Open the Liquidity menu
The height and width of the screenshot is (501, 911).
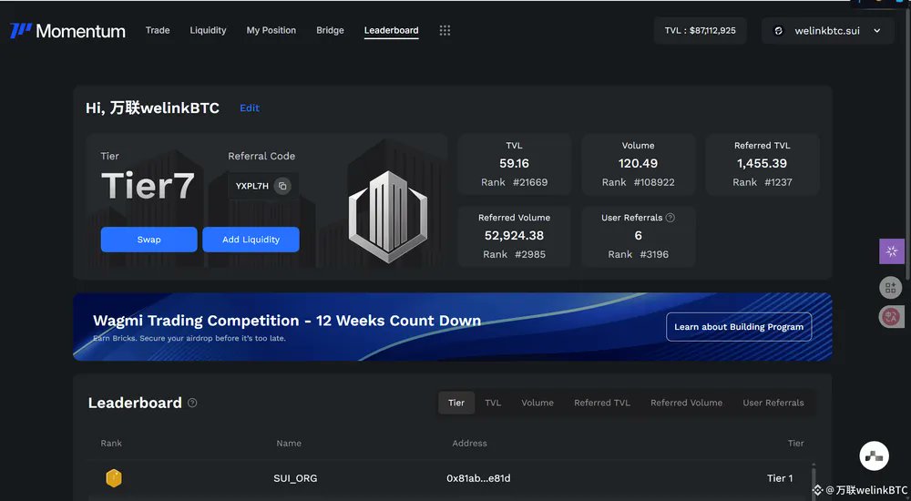[x=208, y=30]
